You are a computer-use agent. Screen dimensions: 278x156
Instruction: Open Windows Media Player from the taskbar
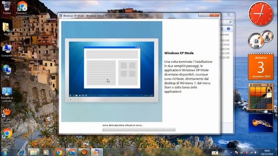(x=46, y=152)
